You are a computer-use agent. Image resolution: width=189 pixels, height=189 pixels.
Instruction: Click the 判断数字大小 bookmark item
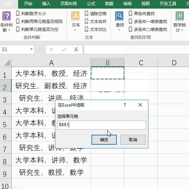[x=31, y=13]
